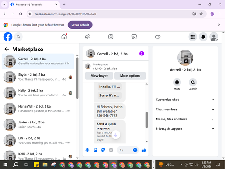
Task: Attach a photo with the image icon
Action: pos(95,150)
